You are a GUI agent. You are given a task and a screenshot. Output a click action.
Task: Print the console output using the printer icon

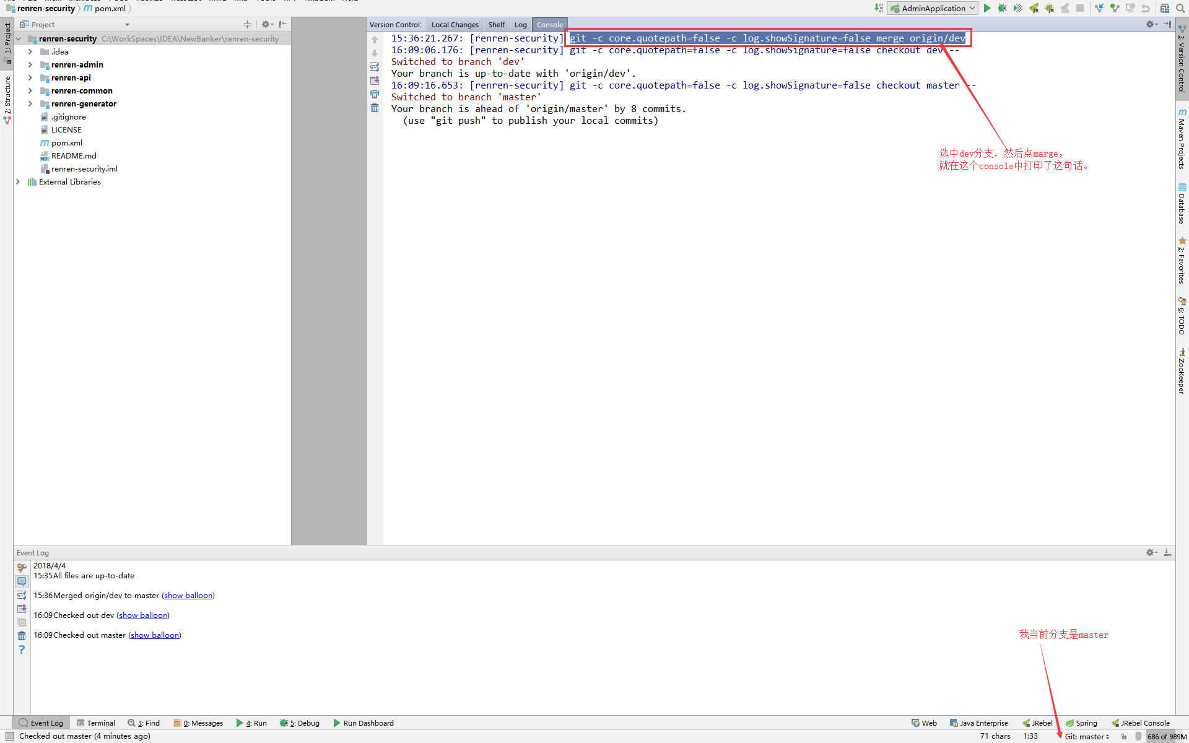[x=375, y=94]
